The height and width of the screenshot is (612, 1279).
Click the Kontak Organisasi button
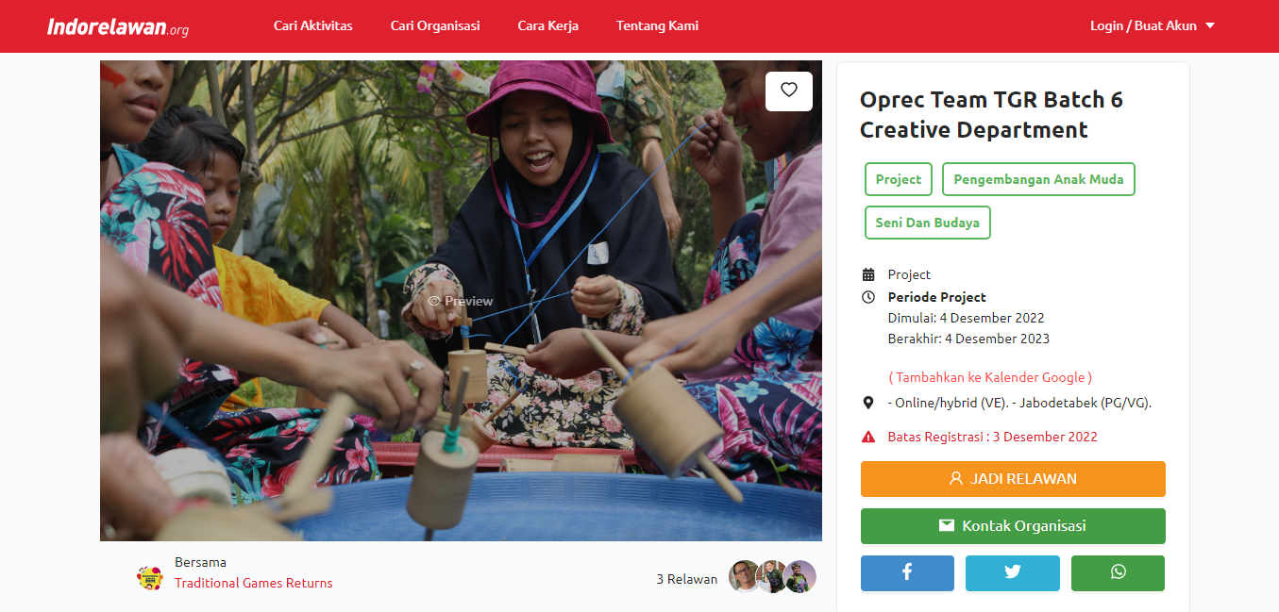(1013, 526)
